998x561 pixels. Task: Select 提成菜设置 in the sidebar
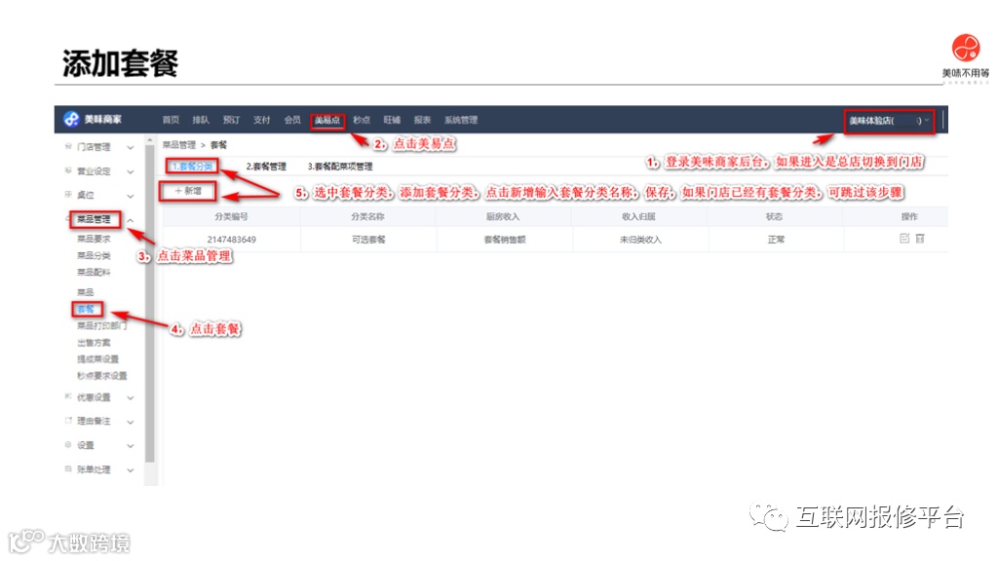(x=97, y=358)
